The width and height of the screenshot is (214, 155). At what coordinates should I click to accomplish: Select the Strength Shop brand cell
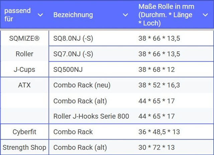tap(24, 147)
